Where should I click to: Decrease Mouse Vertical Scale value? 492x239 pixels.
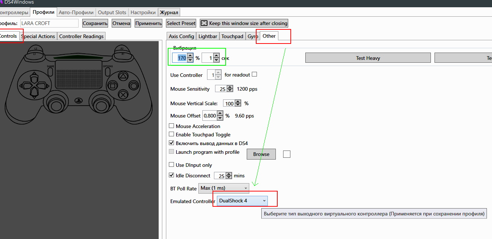[x=238, y=105]
